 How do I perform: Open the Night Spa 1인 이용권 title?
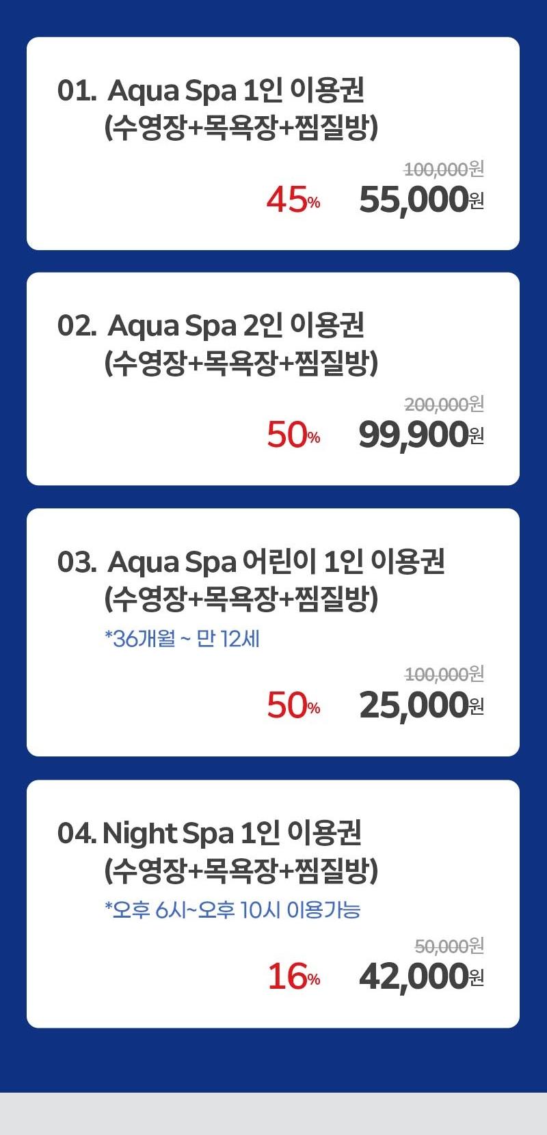(232, 833)
